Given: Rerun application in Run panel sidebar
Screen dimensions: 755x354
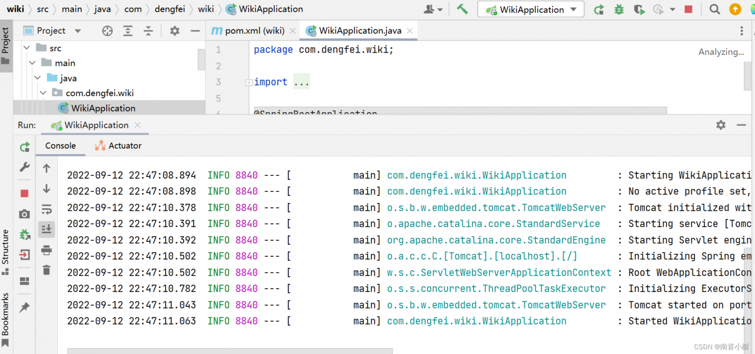Looking at the screenshot, I should coord(24,147).
